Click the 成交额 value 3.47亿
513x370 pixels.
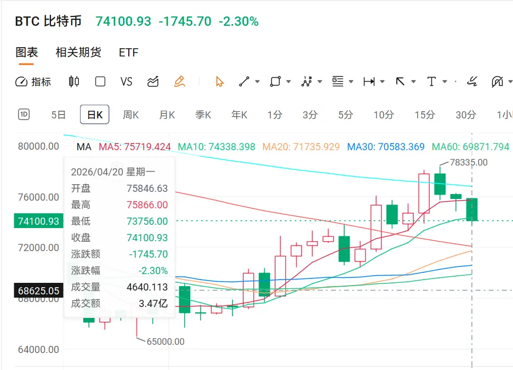coord(153,303)
